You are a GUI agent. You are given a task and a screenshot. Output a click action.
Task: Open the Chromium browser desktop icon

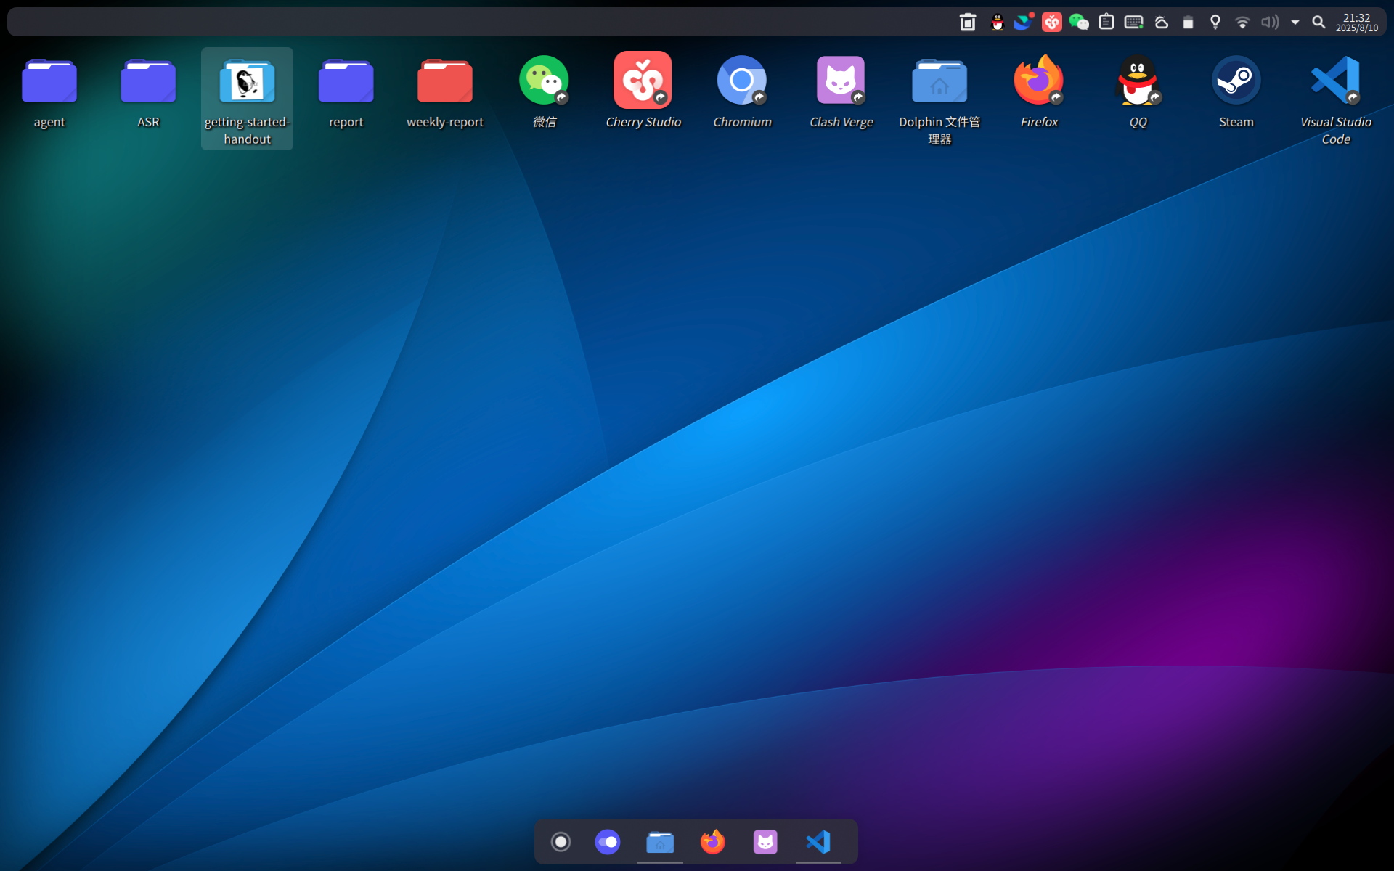click(x=742, y=80)
